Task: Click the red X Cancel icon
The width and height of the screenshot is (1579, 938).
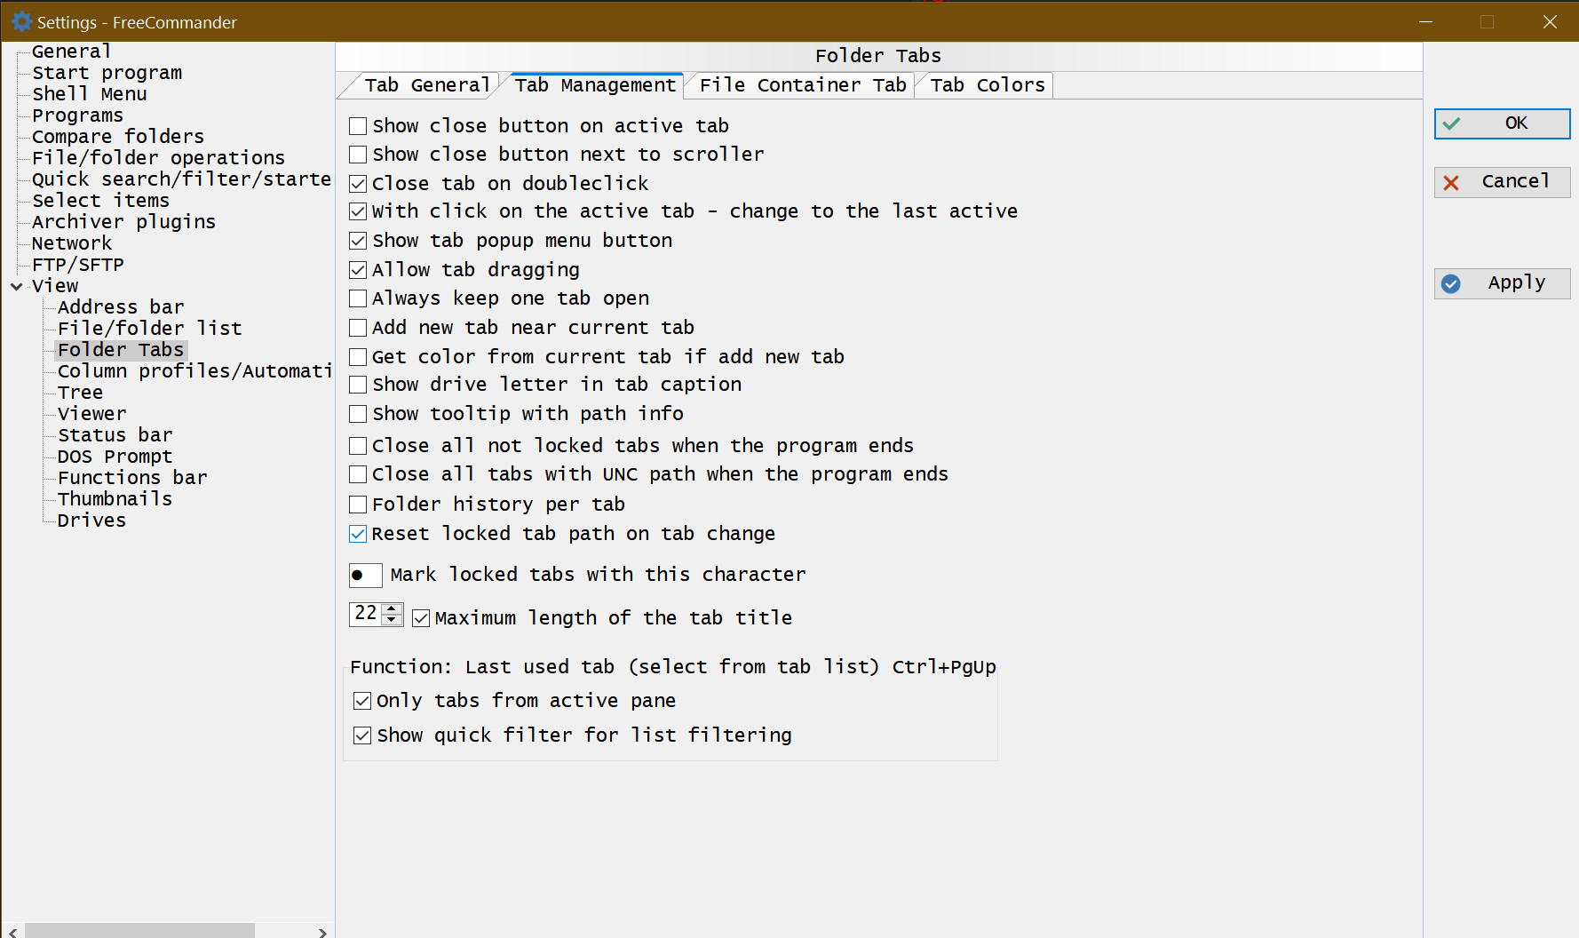Action: tap(1451, 182)
